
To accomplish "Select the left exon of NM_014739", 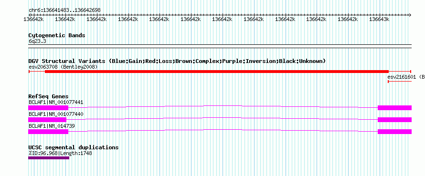I will [48, 132].
